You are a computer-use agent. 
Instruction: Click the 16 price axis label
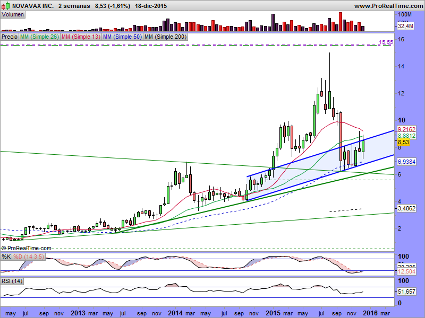tap(401, 39)
